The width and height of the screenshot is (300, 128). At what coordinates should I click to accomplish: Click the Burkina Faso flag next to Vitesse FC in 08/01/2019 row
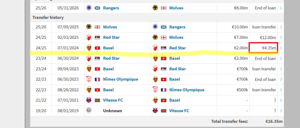click(x=163, y=111)
